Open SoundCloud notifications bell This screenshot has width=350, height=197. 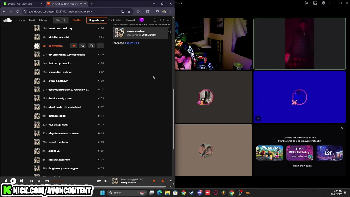(x=155, y=20)
